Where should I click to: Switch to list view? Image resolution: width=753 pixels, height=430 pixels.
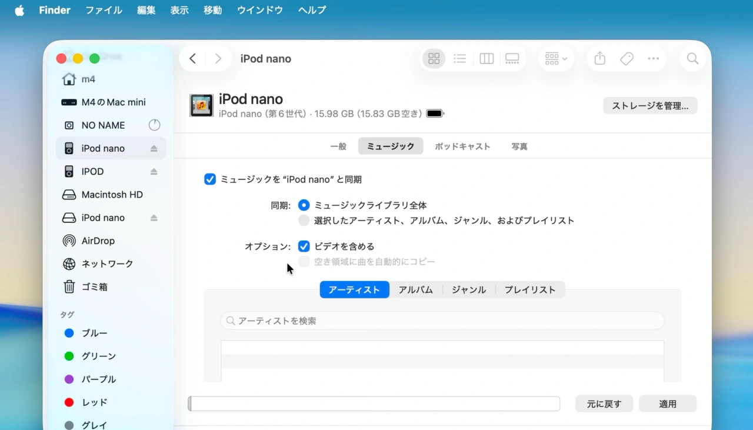click(x=460, y=59)
